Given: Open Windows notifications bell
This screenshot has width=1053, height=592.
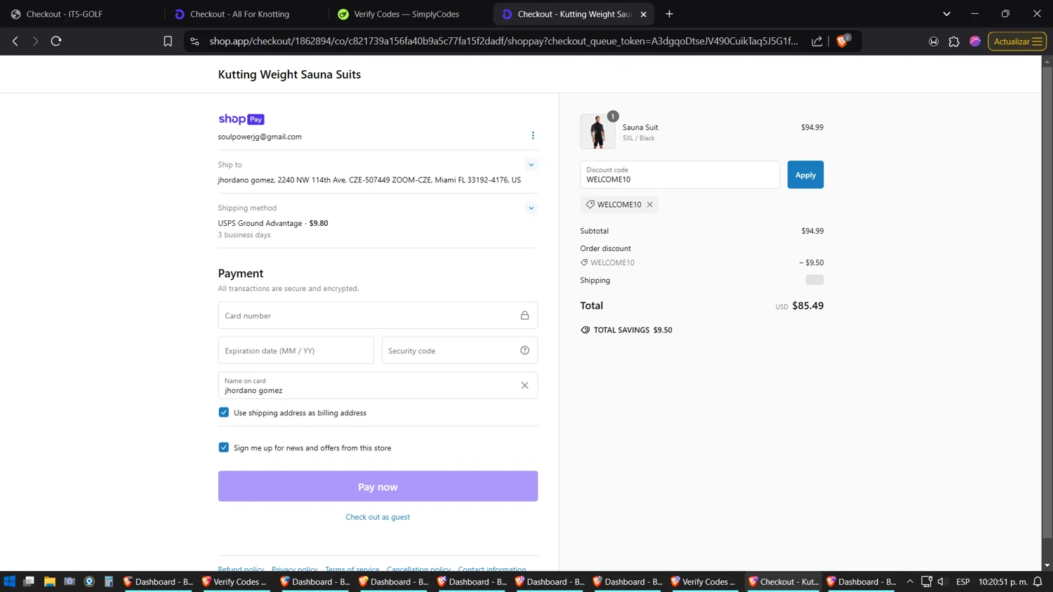Looking at the screenshot, I should [x=1038, y=581].
